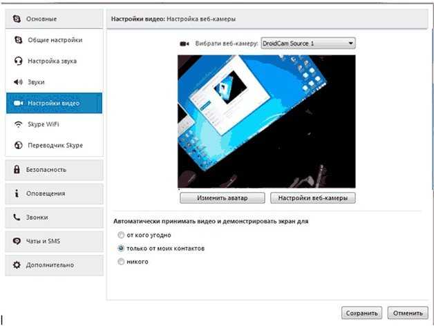
Task: Click the 'Вибрати веб-камеру' label
Action: pos(227,44)
